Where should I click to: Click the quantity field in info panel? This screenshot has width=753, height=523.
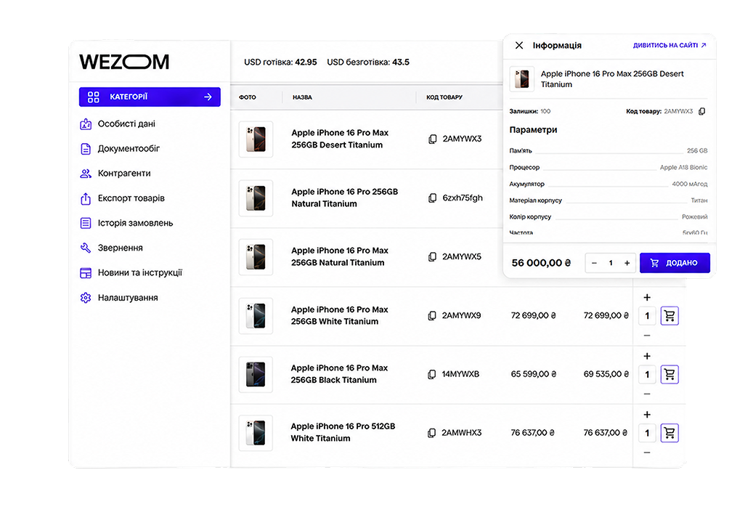[611, 263]
